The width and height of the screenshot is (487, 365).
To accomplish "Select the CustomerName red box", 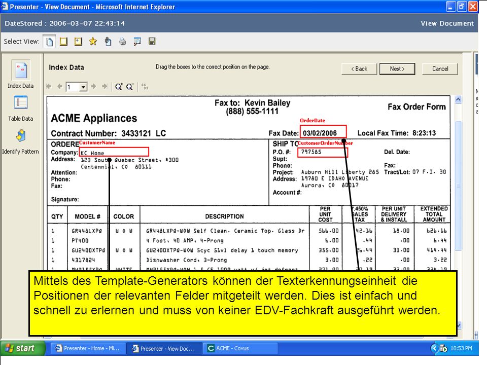I will pyautogui.click(x=114, y=152).
